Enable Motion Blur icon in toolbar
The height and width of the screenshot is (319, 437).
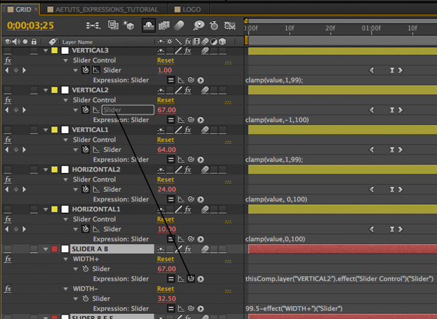click(179, 25)
